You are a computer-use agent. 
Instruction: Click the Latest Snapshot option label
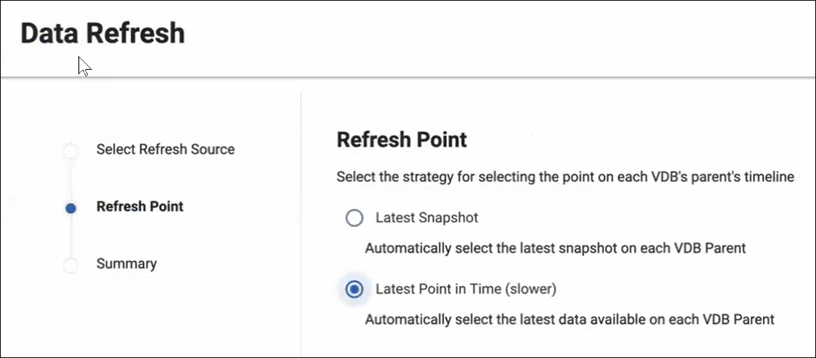pos(427,217)
